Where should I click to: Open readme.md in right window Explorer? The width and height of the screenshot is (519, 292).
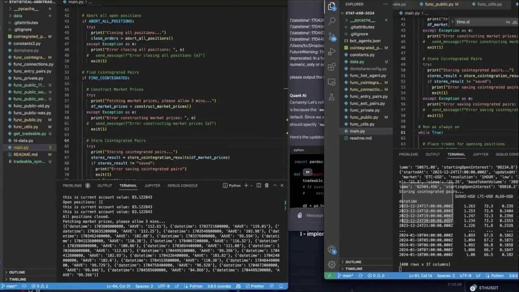point(360,138)
